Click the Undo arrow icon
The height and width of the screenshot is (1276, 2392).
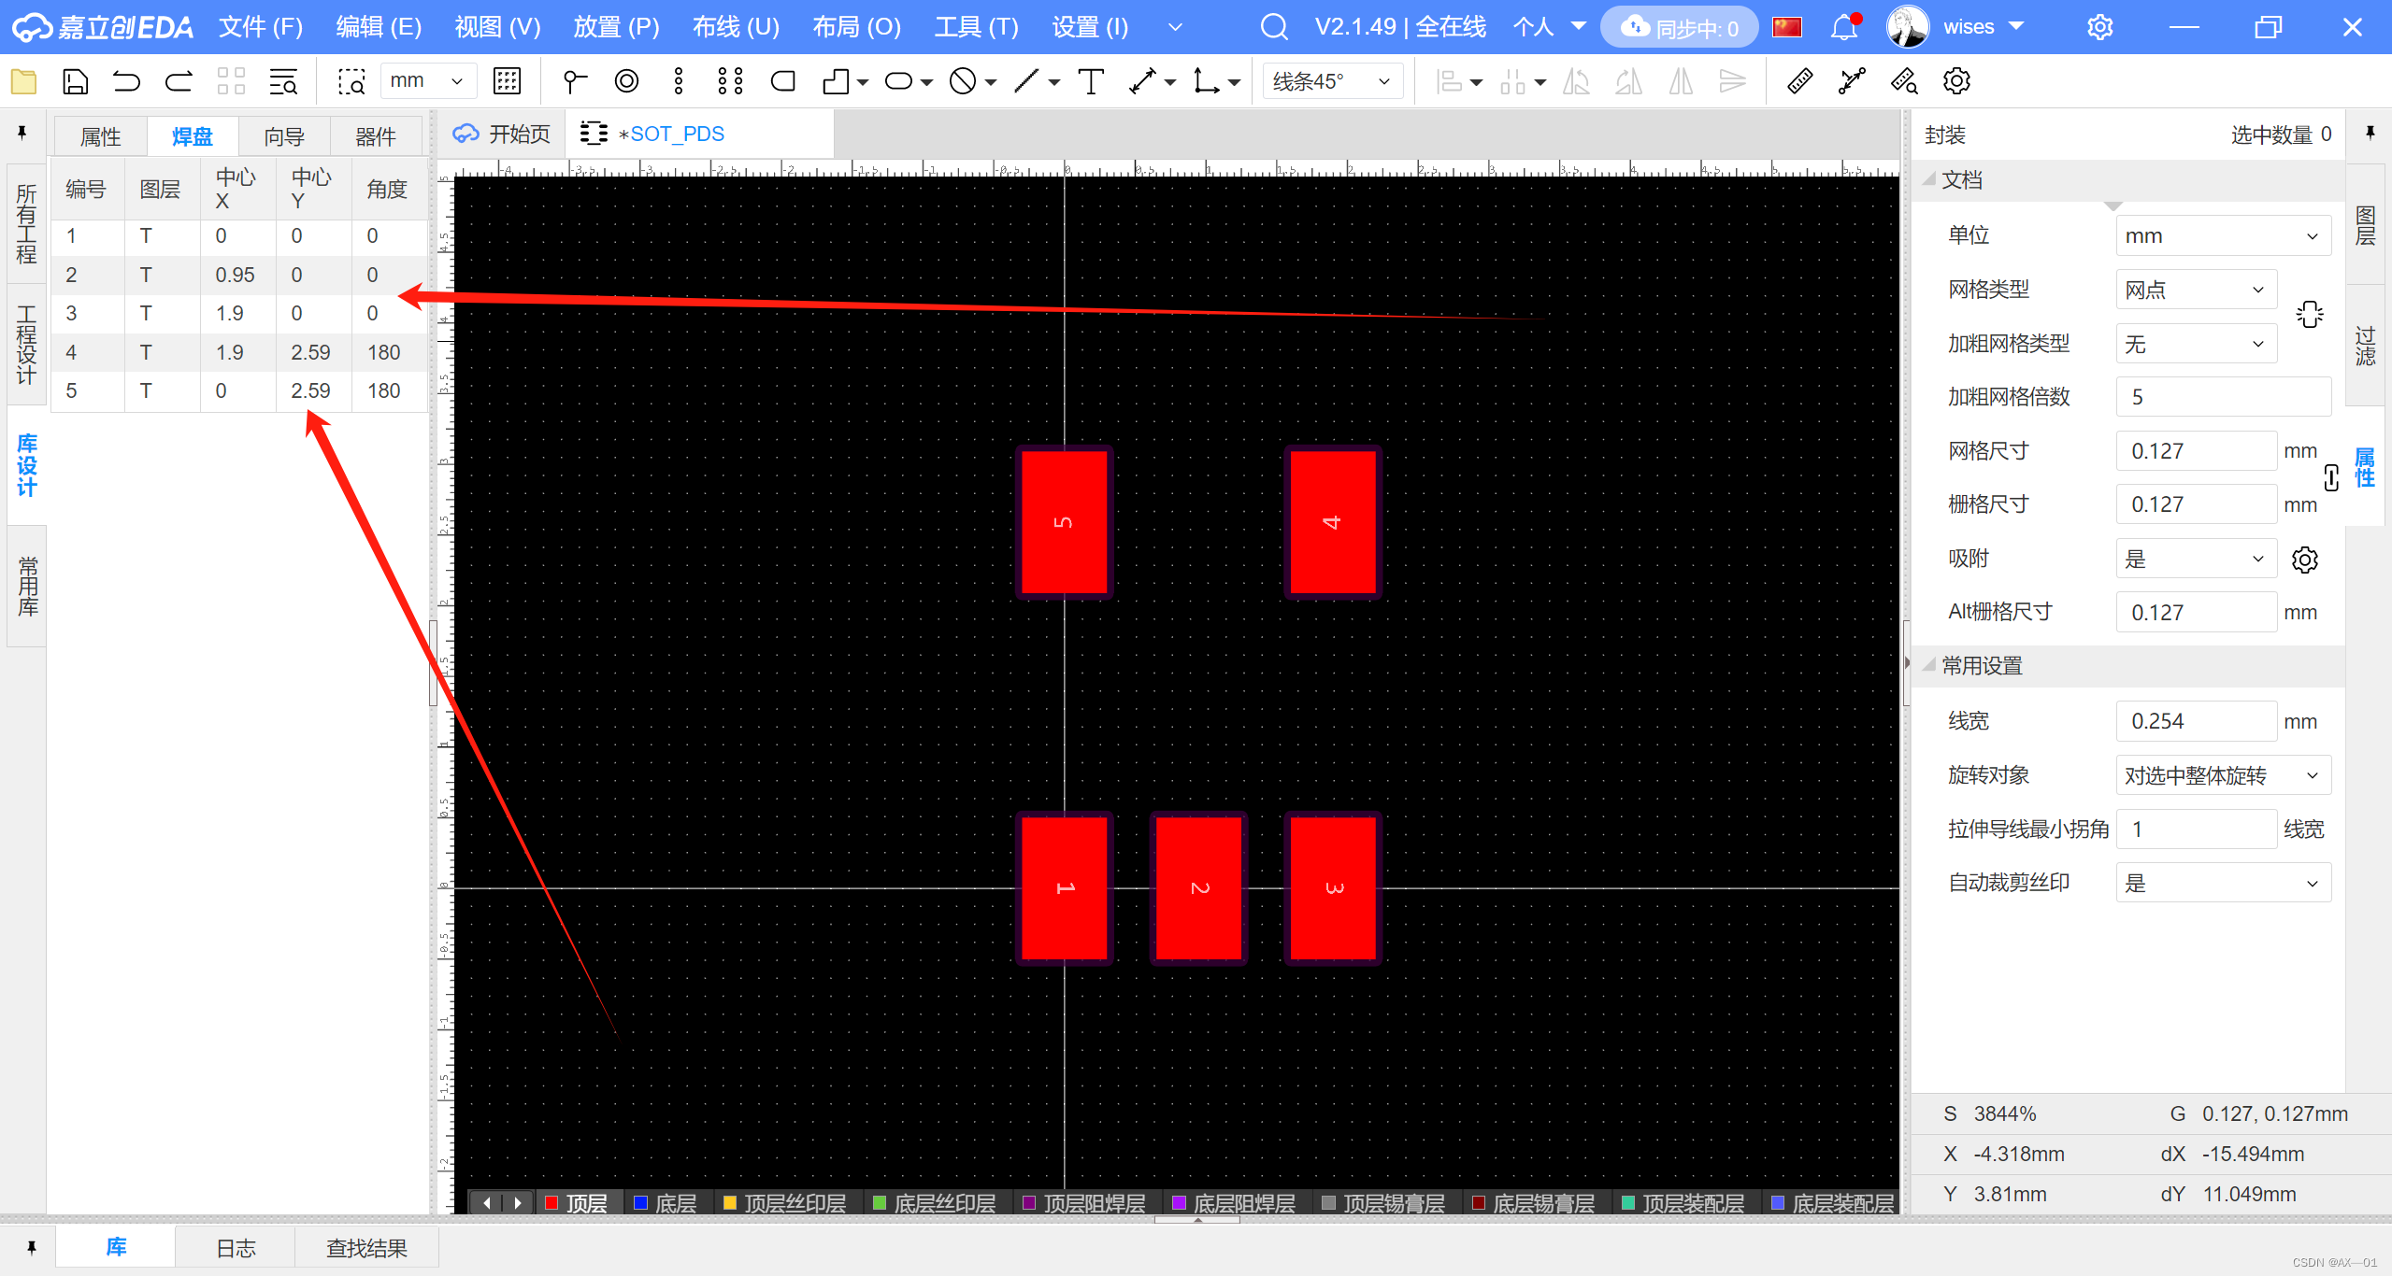coord(126,82)
